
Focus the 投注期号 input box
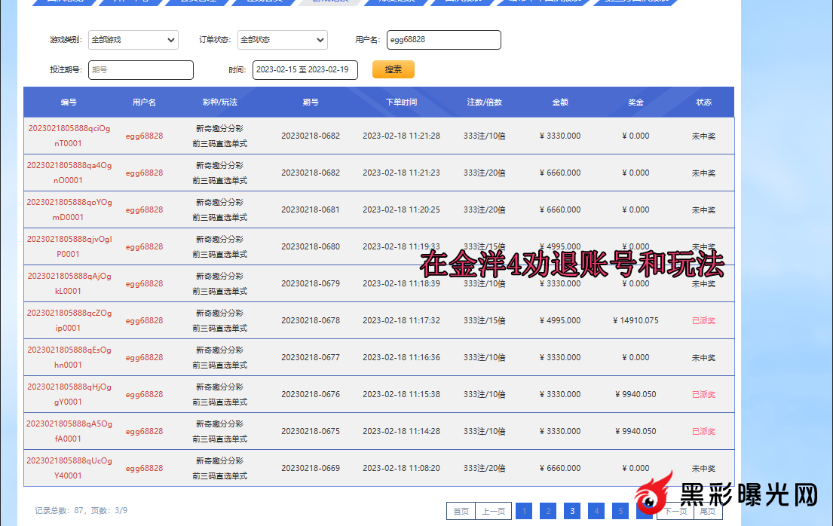tap(141, 70)
